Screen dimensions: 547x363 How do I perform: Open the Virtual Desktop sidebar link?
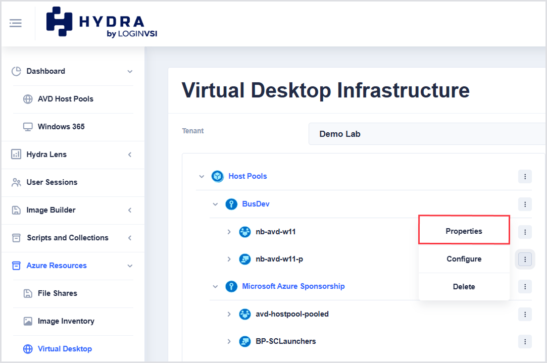click(x=65, y=349)
